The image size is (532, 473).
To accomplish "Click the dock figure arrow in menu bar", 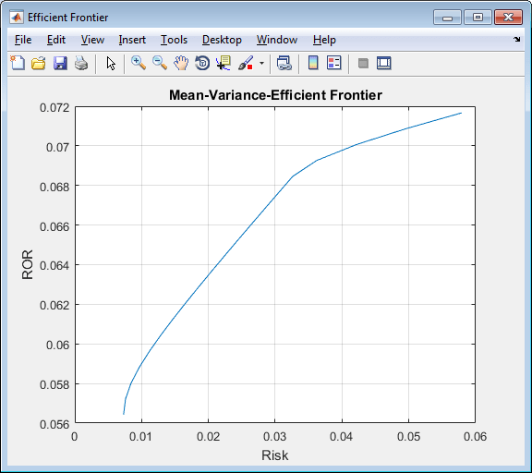I will 516,40.
